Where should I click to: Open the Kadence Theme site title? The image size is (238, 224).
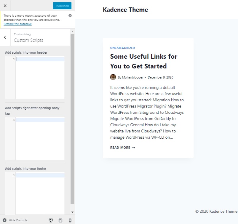[125, 10]
